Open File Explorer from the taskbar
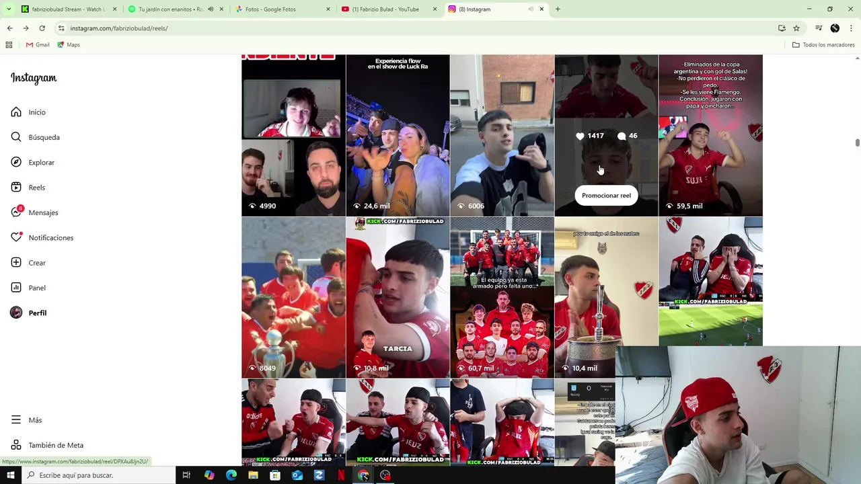The height and width of the screenshot is (484, 861). click(x=253, y=475)
